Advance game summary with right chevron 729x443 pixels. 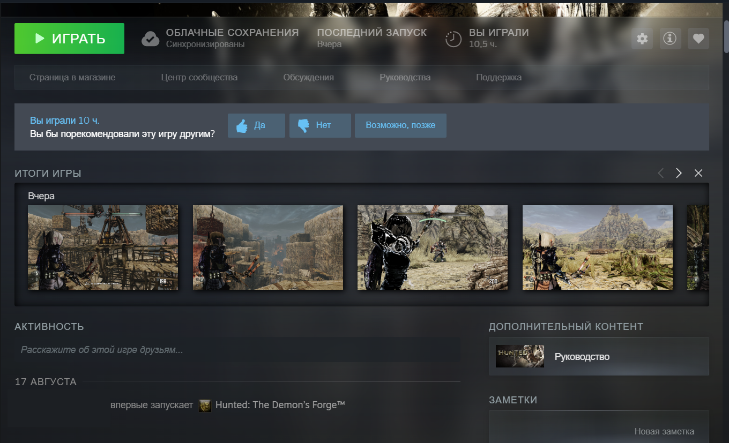(679, 173)
